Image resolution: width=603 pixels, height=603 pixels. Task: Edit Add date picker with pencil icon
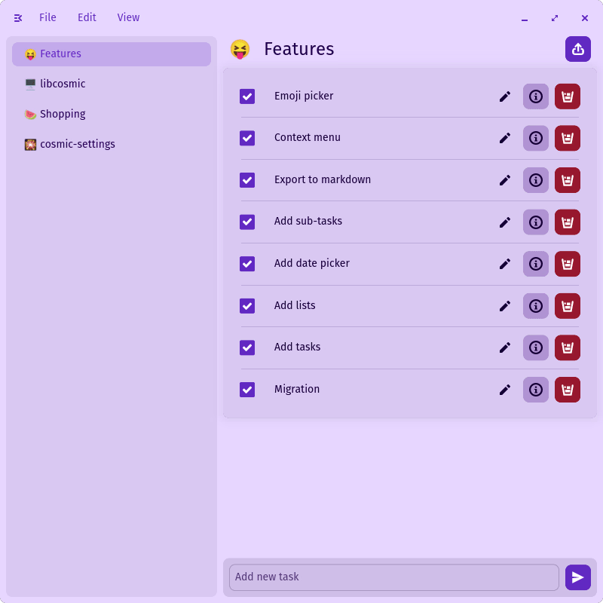point(505,264)
